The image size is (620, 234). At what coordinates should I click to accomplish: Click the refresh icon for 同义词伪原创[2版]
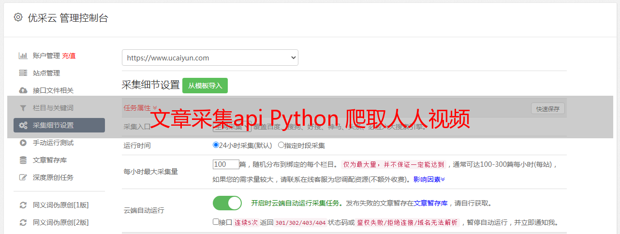(23, 222)
